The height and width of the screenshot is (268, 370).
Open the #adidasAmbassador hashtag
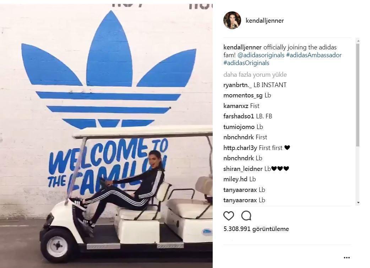click(314, 55)
